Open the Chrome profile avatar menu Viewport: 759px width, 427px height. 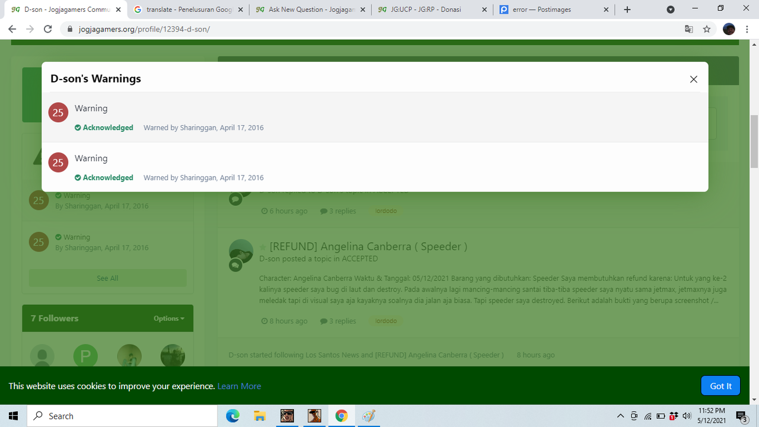coord(729,29)
